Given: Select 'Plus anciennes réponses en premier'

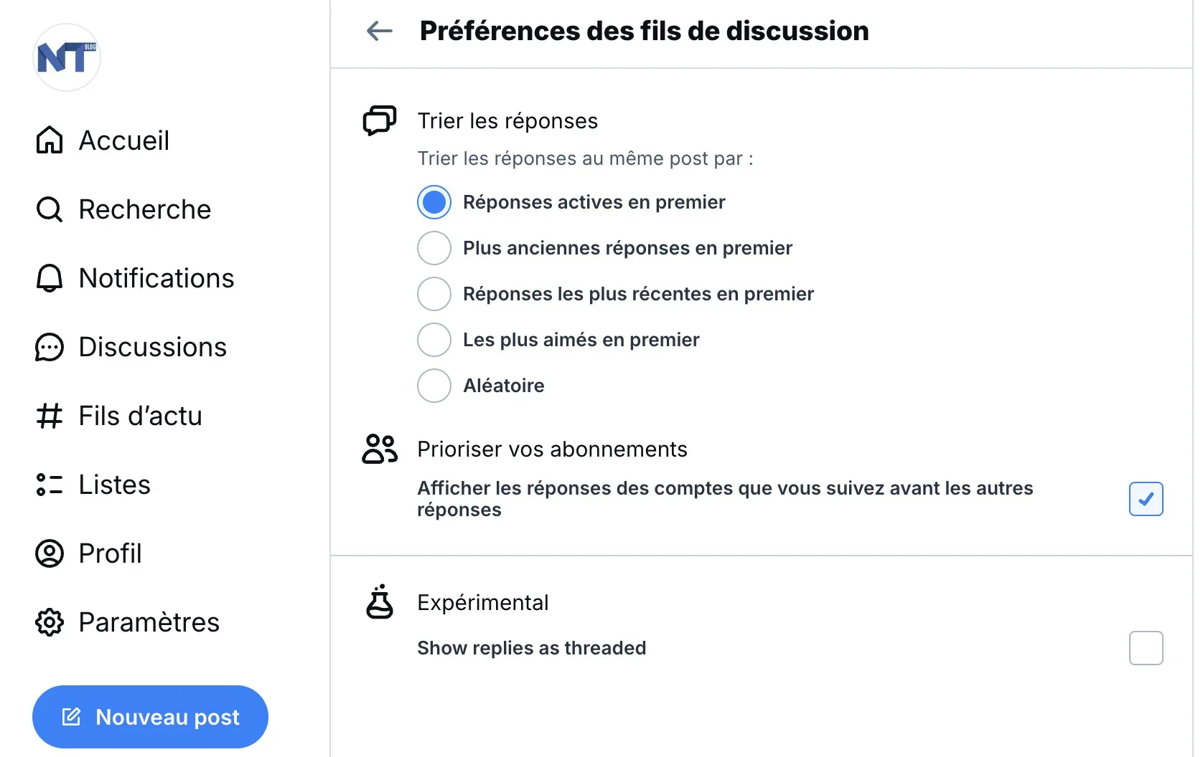Looking at the screenshot, I should coord(434,248).
